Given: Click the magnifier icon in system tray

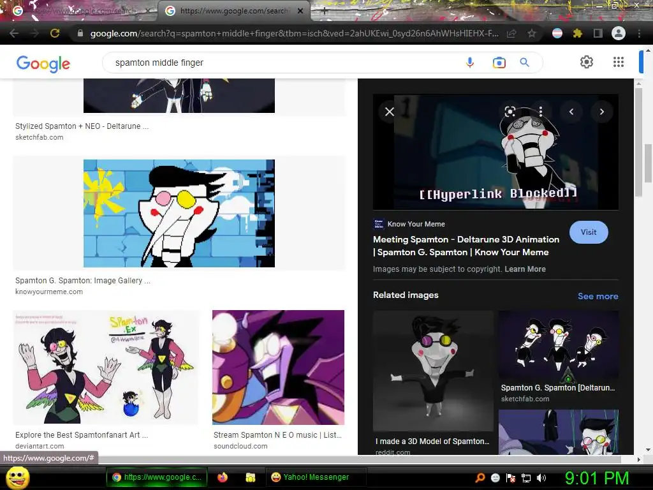Looking at the screenshot, I should [480, 477].
